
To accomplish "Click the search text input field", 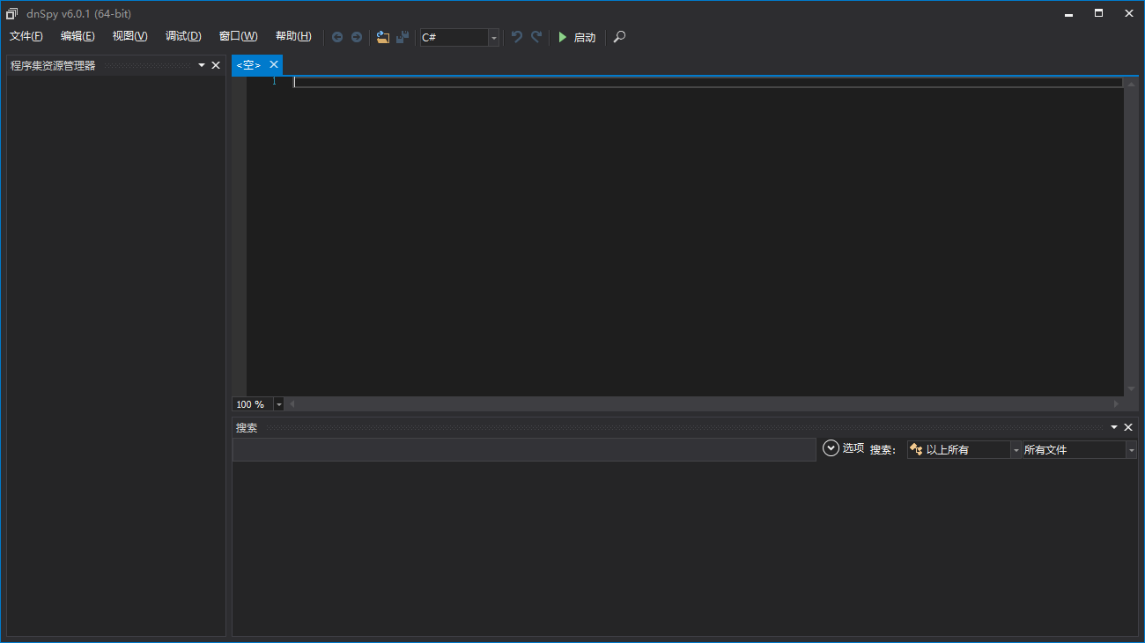I will click(x=524, y=449).
